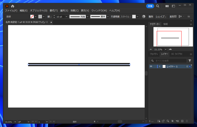Click the Home icon in top bar
Image resolution: width=197 pixels, height=127 pixels.
(x=13, y=6)
